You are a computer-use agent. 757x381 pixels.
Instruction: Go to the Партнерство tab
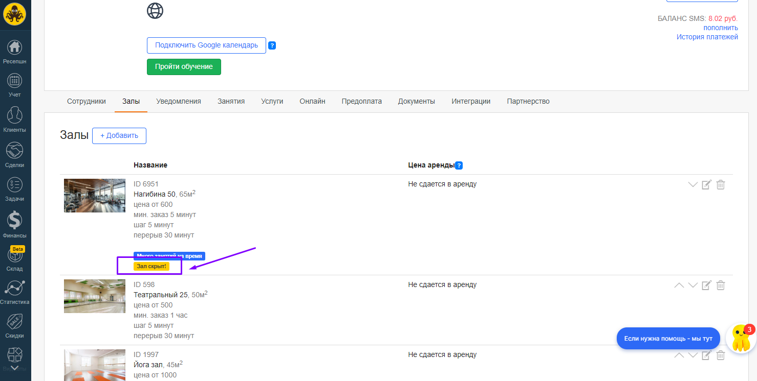coord(528,101)
